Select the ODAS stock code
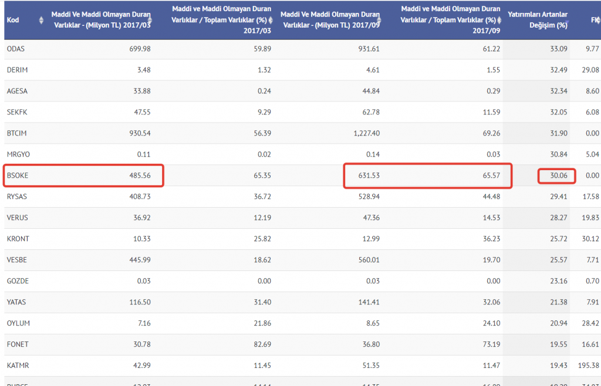601x386 pixels. tap(16, 49)
